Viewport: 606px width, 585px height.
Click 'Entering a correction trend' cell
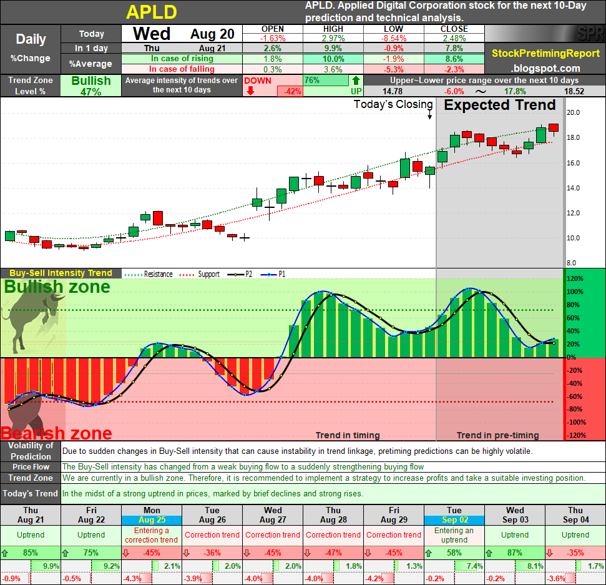click(x=152, y=536)
